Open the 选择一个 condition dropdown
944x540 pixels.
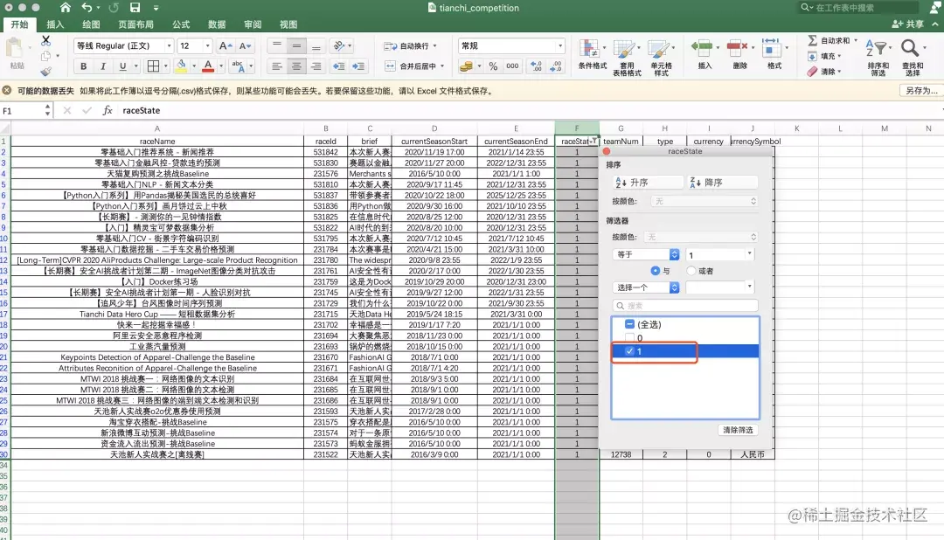coord(646,287)
